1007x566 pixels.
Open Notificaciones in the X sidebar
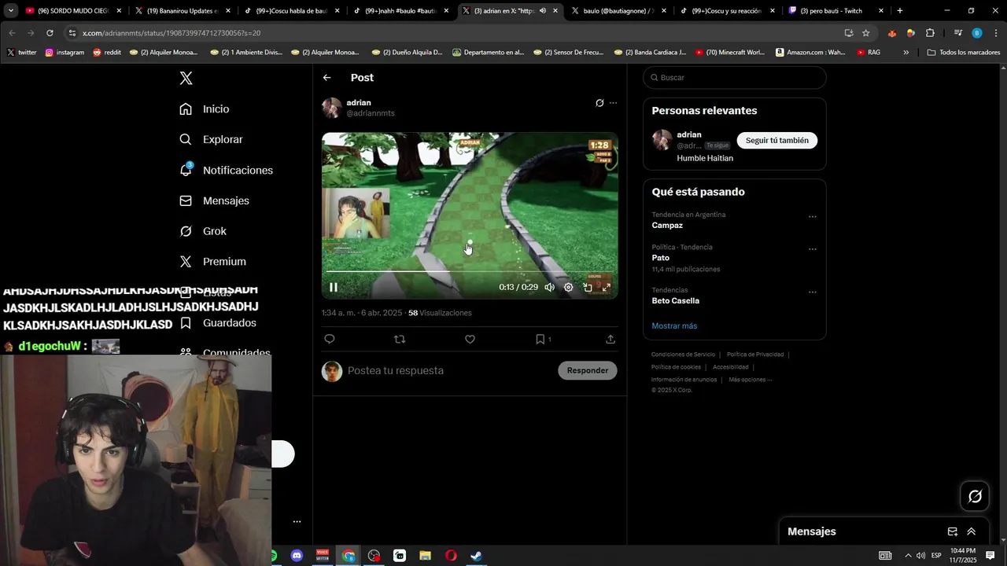coord(226,170)
